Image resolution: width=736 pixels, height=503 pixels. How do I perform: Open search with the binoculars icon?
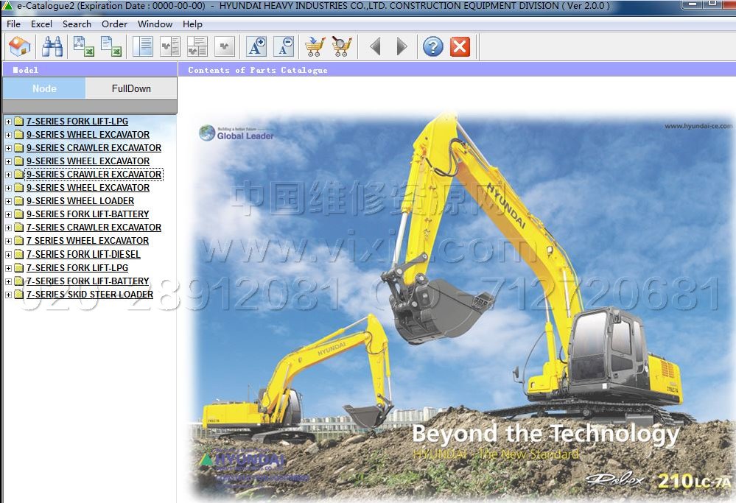pos(52,47)
